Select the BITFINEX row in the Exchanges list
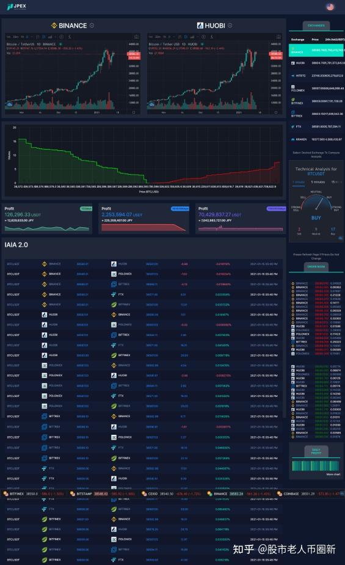The width and height of the screenshot is (345, 565). coord(316,101)
